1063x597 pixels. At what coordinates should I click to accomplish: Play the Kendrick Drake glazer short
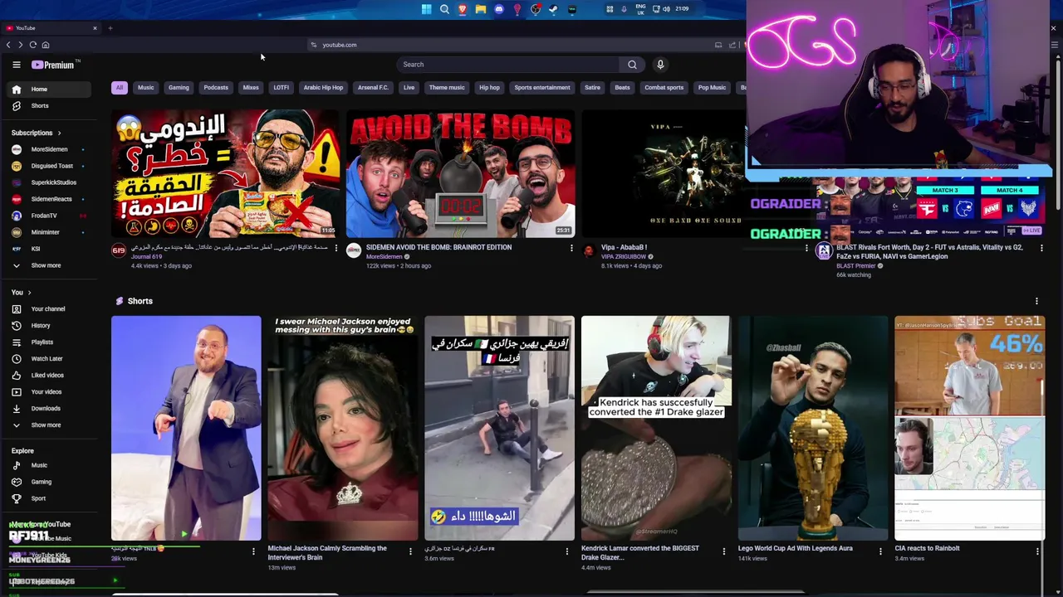(655, 428)
